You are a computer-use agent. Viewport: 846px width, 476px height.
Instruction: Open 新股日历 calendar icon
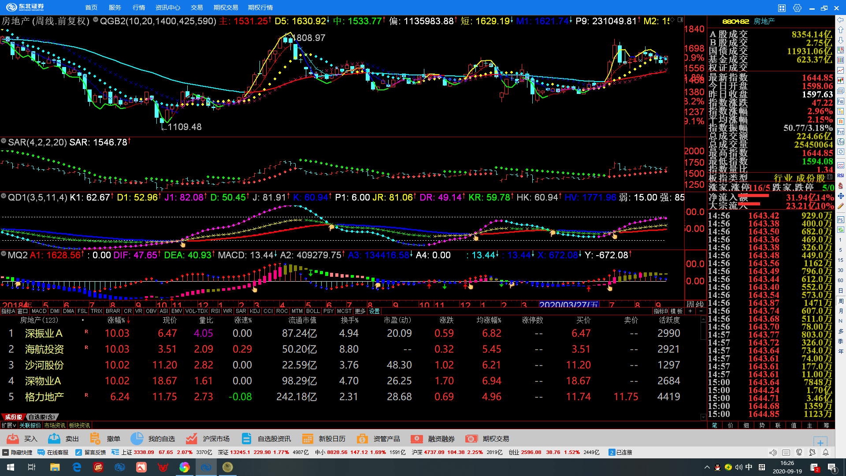[x=308, y=439]
